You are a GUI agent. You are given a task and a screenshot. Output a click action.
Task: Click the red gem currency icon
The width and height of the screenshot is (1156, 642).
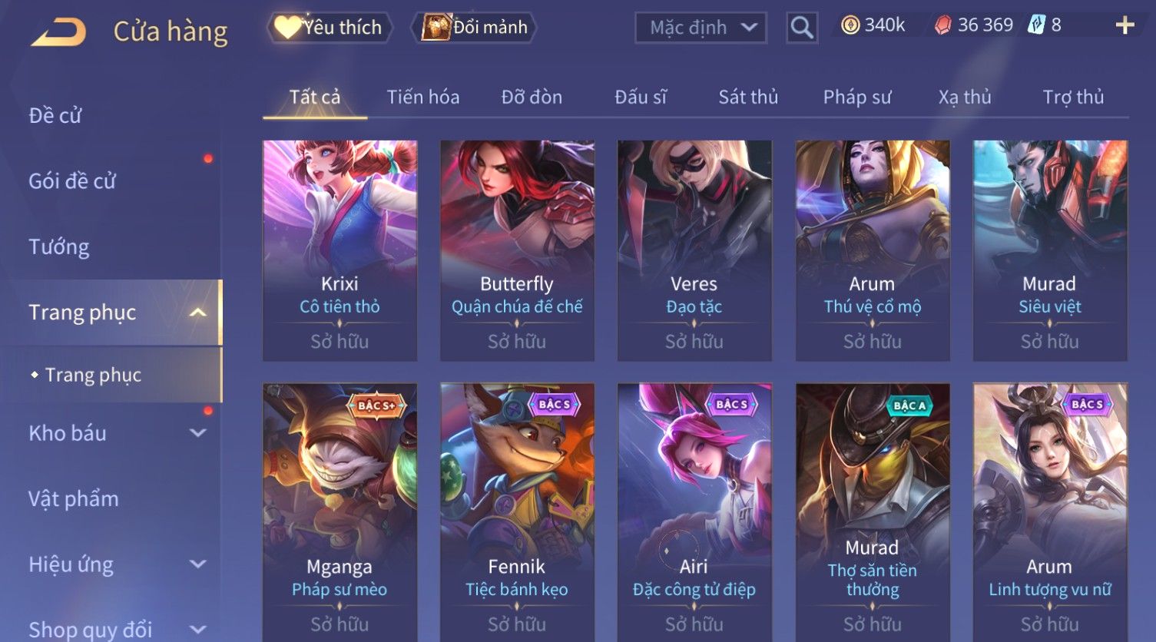pos(942,25)
